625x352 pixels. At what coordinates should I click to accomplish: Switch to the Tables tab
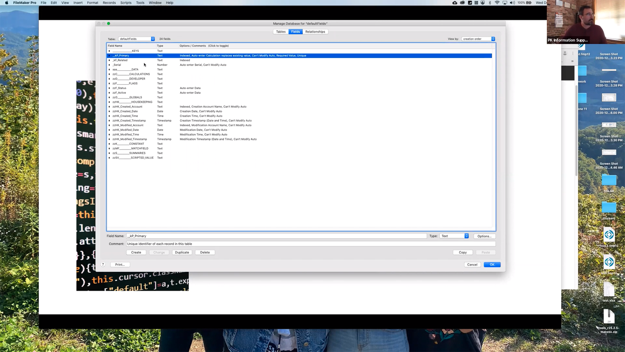click(281, 32)
